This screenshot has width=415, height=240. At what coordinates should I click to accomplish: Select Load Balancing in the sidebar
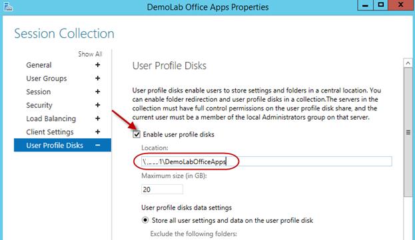tap(51, 118)
